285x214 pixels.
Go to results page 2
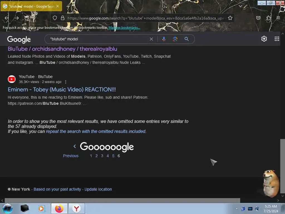tap(97, 156)
